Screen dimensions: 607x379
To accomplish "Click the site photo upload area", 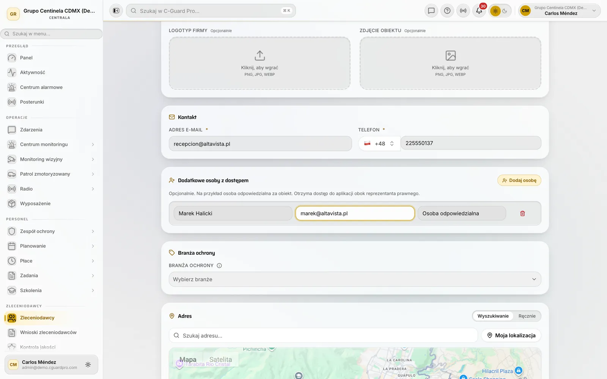I will click(450, 63).
